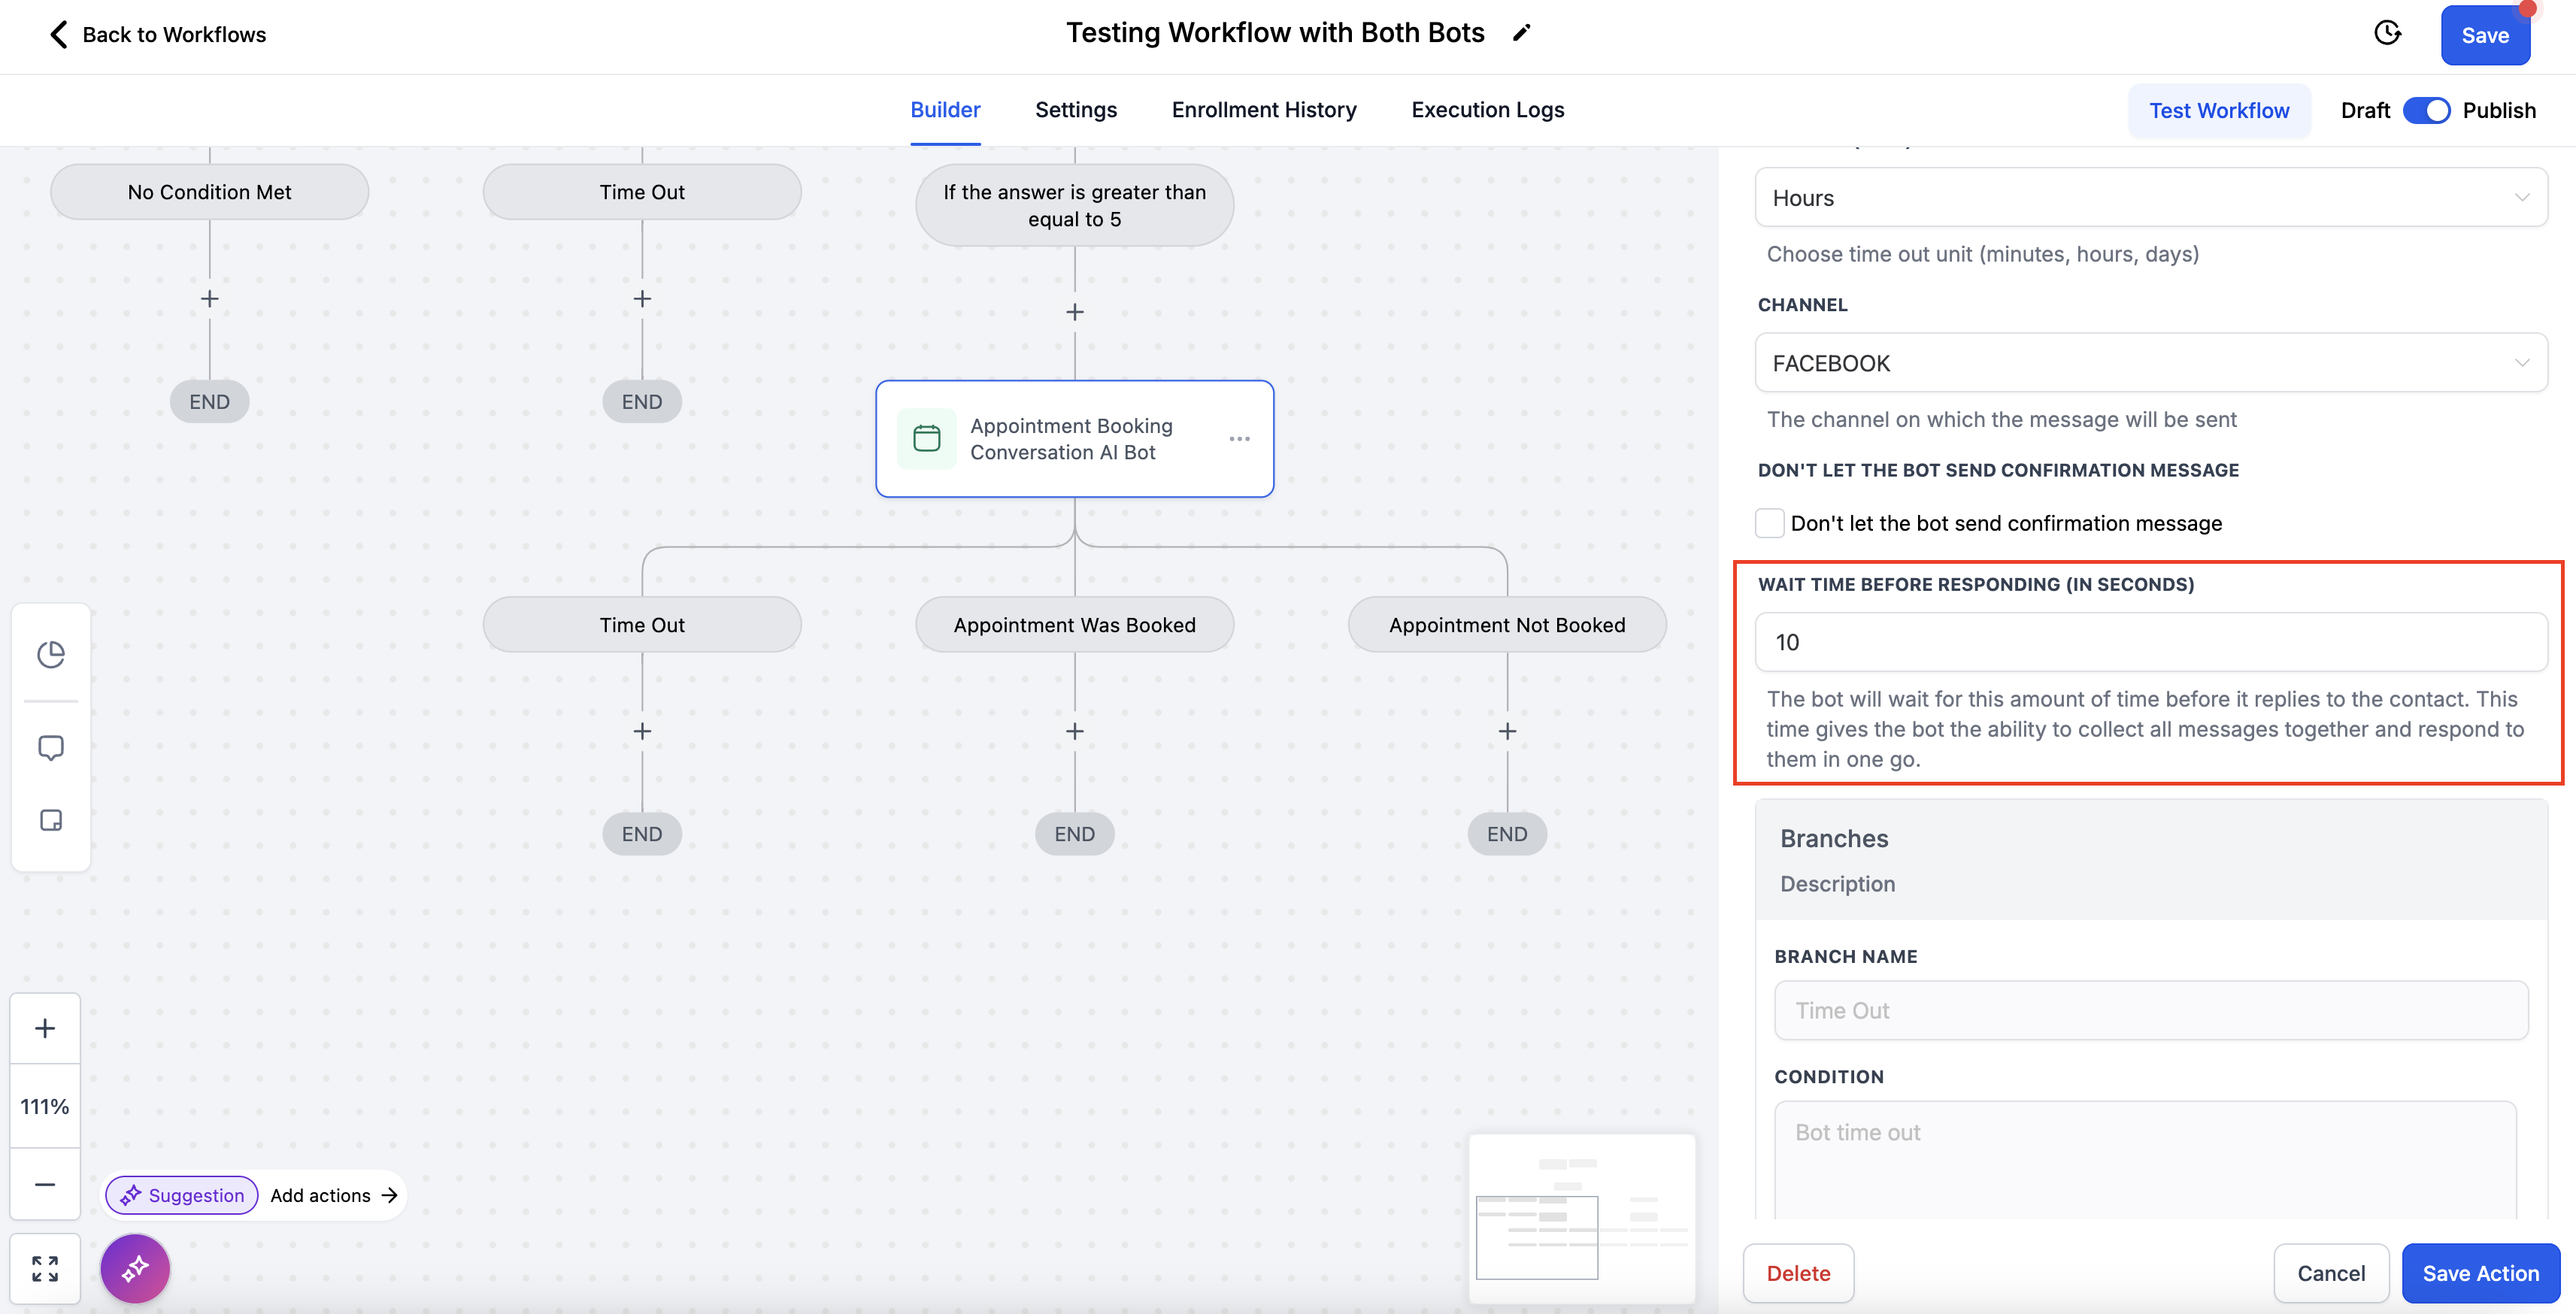Open the Hours time unit dropdown
The width and height of the screenshot is (2576, 1314).
pos(2151,197)
